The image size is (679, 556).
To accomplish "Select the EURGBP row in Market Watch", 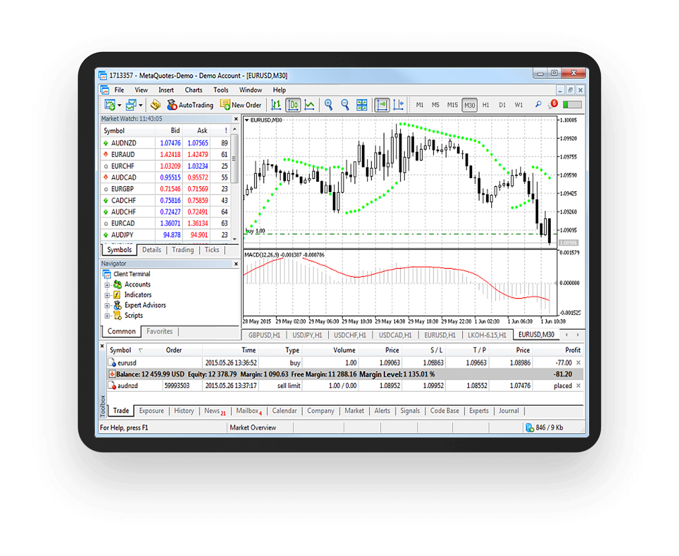I will [x=166, y=189].
